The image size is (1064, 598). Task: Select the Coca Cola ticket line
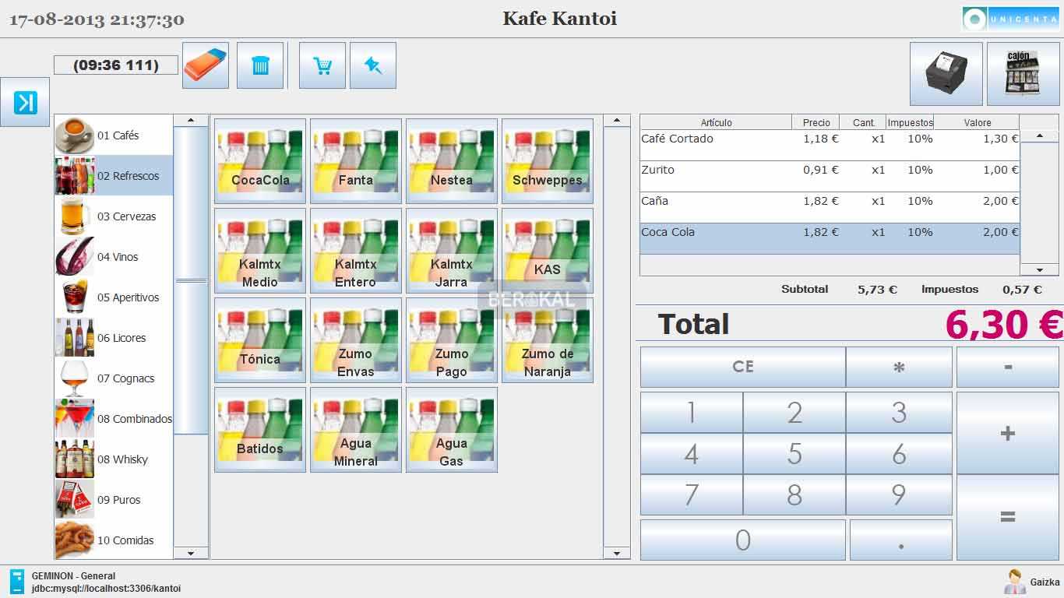pyautogui.click(x=830, y=239)
